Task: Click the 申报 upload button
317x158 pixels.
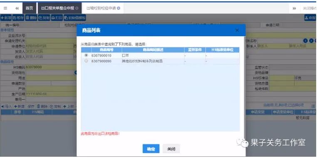Action: point(310,18)
